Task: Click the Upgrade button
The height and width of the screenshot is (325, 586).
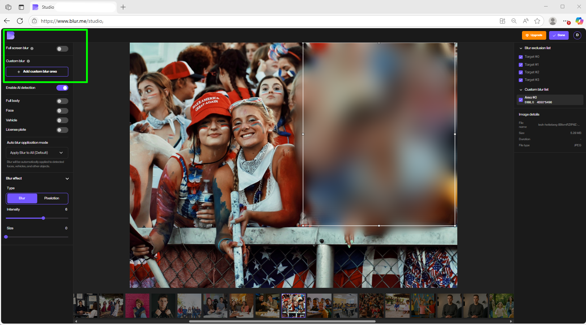Action: coord(534,35)
